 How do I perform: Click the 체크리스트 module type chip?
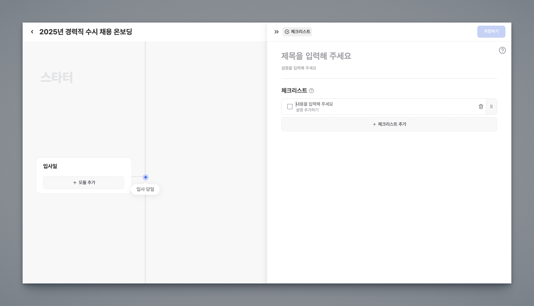pos(297,32)
